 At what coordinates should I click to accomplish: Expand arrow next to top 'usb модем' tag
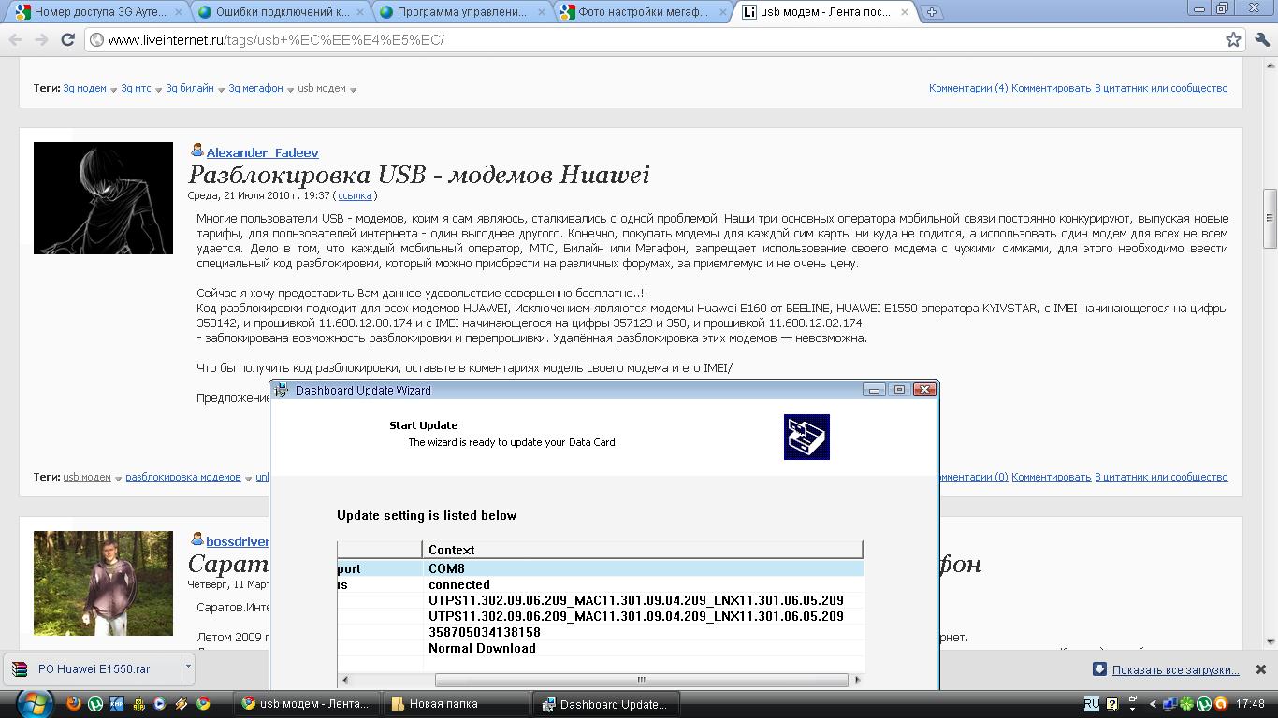(x=353, y=90)
